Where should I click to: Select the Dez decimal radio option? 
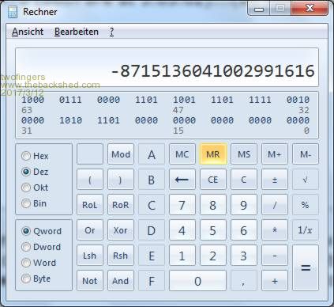(35, 172)
